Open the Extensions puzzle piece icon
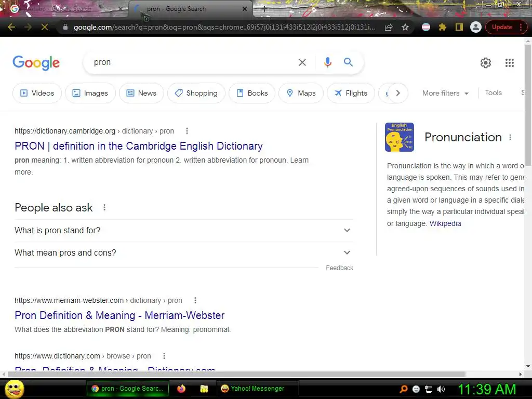The image size is (532, 399). coord(442,27)
